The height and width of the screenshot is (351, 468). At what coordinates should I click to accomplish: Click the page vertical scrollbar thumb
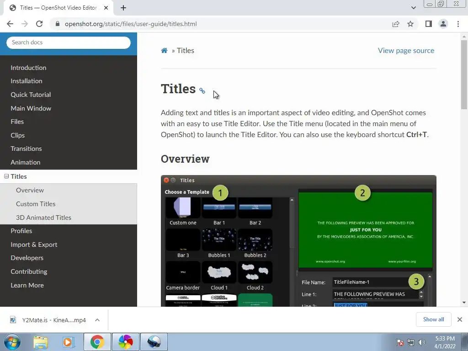click(464, 74)
